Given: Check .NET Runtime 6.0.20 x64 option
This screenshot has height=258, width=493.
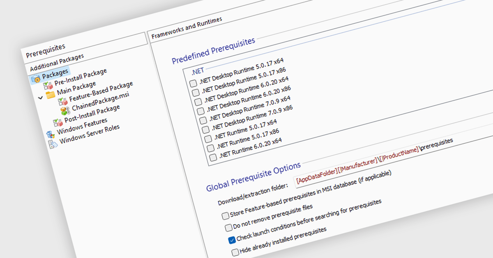Looking at the screenshot, I should pos(213,158).
